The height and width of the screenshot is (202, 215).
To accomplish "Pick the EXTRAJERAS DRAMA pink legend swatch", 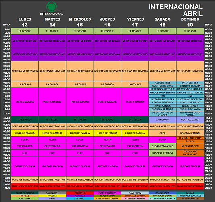I will point(135,198).
